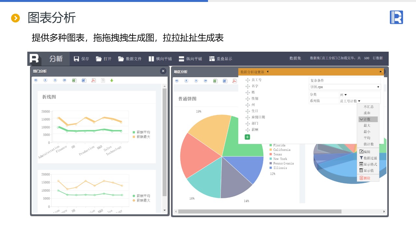Go to first page in 部门分析 window
The image size is (416, 234).
pyautogui.click(x=36, y=80)
